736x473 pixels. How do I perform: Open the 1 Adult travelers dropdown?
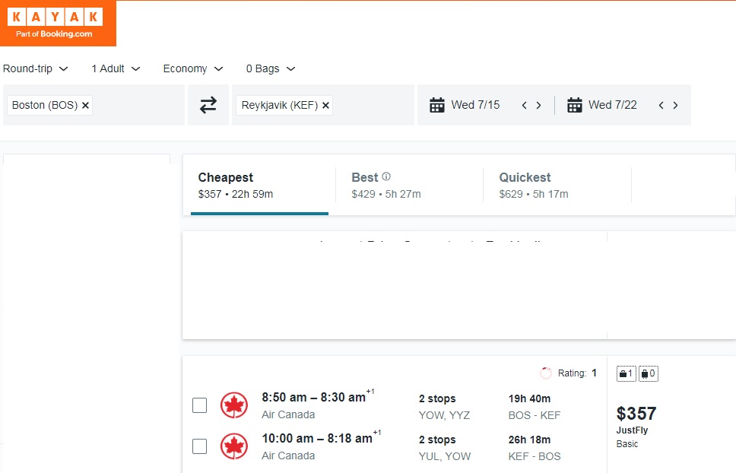point(116,68)
